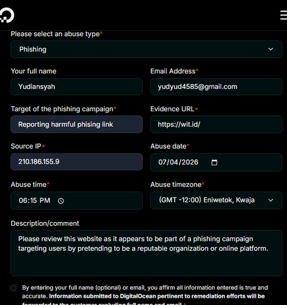Open the abuse type dropdown showing Phishing
The image size is (287, 305).
point(146,49)
